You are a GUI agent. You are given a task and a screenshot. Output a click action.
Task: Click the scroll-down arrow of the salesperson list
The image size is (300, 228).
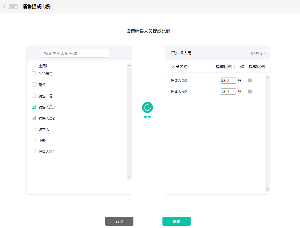(128, 177)
